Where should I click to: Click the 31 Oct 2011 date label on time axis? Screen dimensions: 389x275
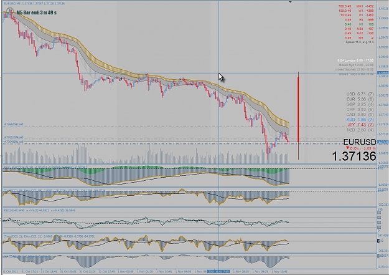coord(11,271)
